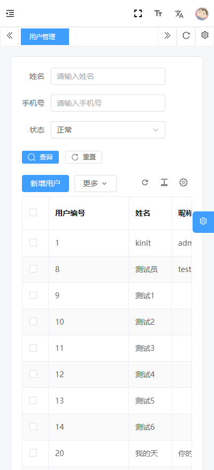Open the floating blue settings panel button
The width and height of the screenshot is (214, 470).
(x=203, y=222)
